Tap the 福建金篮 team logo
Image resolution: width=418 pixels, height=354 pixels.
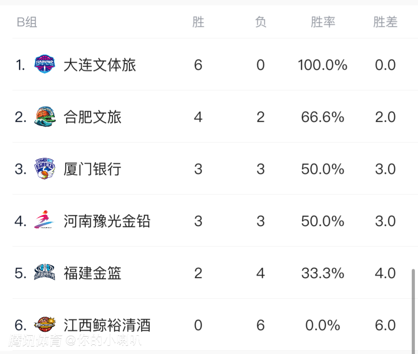click(45, 273)
